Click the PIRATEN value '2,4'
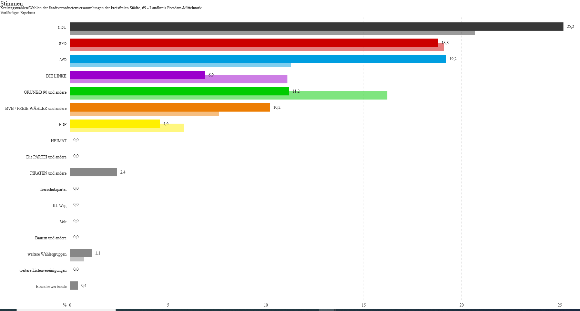The image size is (580, 311). [123, 172]
